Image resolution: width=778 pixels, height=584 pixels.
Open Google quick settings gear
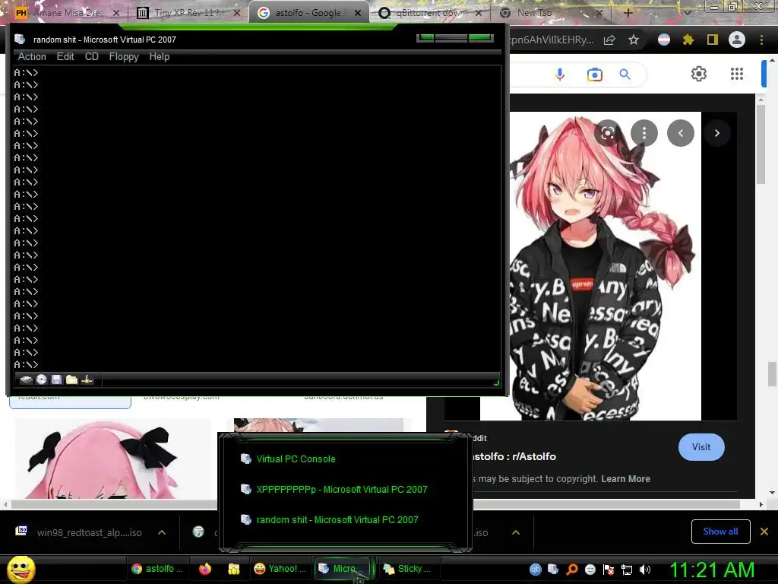point(699,74)
